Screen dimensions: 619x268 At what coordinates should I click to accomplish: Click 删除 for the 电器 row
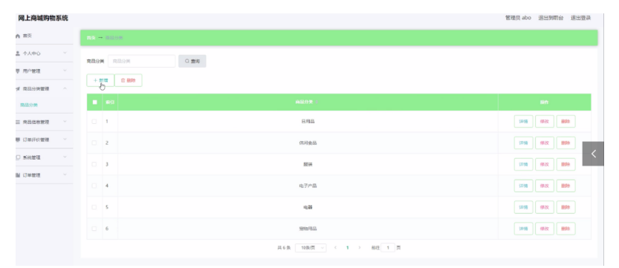pyautogui.click(x=565, y=207)
